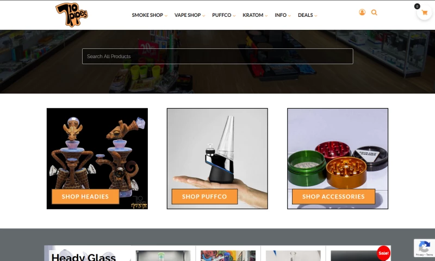Screen dimensions: 435x261
Task: Click the red Sale! badge
Action: point(383,253)
